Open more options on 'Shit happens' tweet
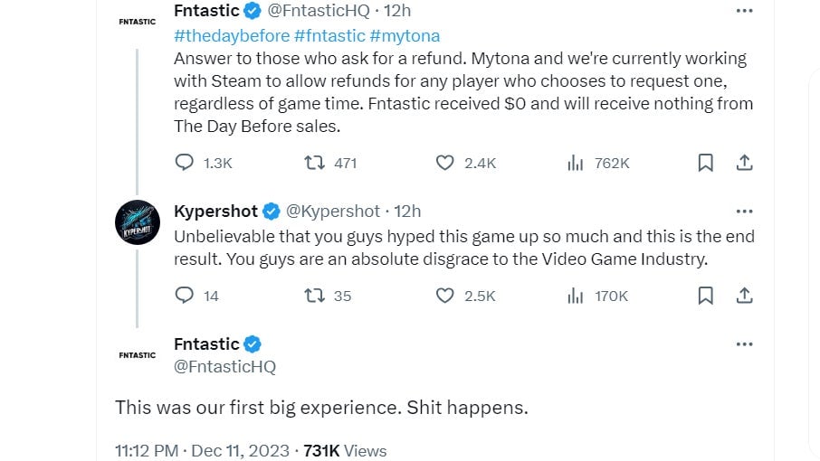 coord(744,343)
